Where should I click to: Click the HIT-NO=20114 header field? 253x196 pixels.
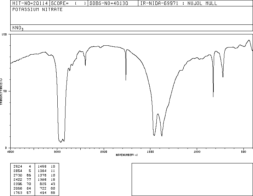[30, 3]
